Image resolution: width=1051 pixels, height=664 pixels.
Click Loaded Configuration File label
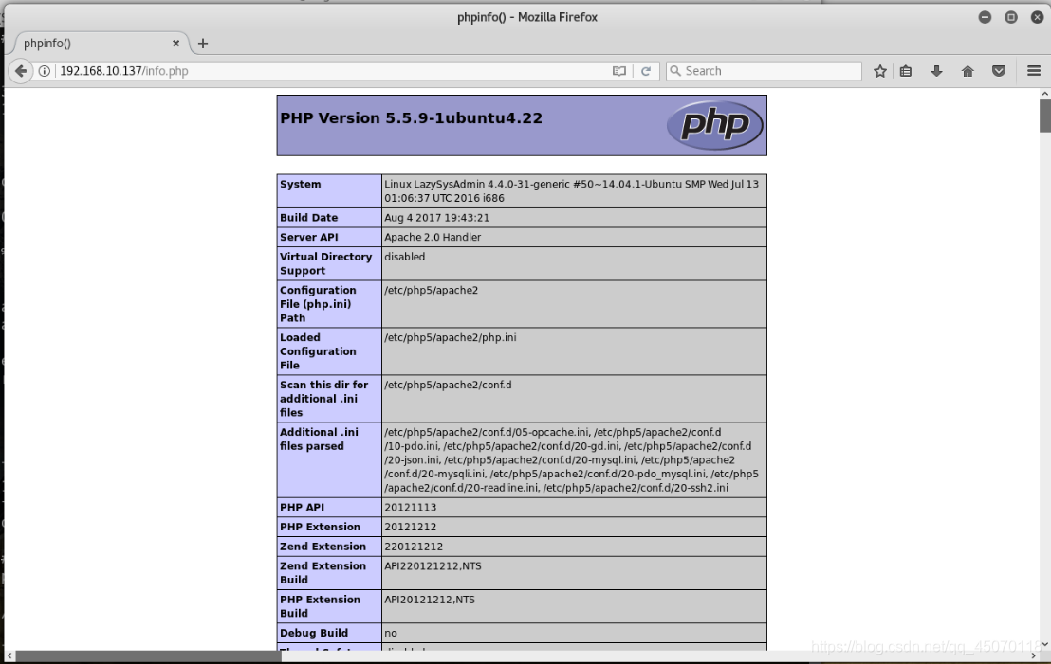point(318,351)
